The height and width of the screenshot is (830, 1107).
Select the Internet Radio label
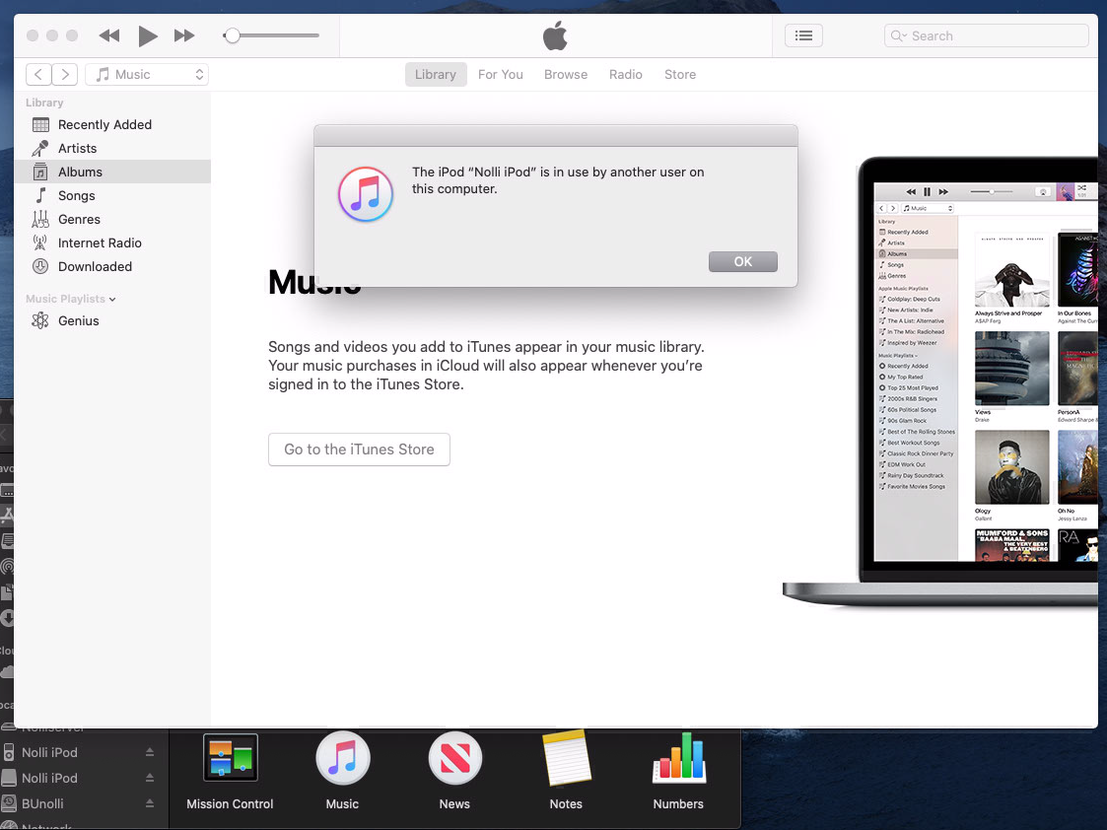coord(100,242)
